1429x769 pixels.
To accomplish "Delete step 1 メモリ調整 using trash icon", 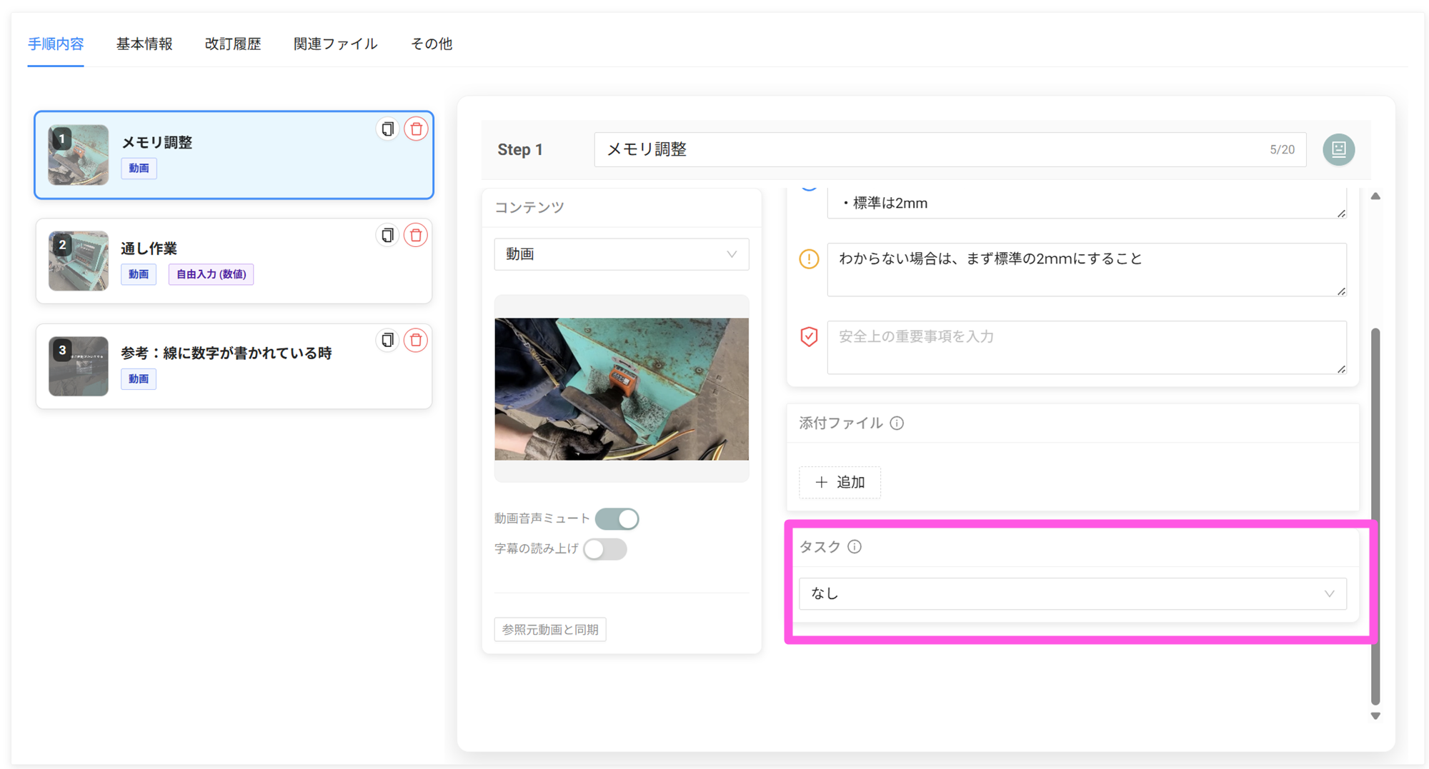I will click(x=416, y=129).
